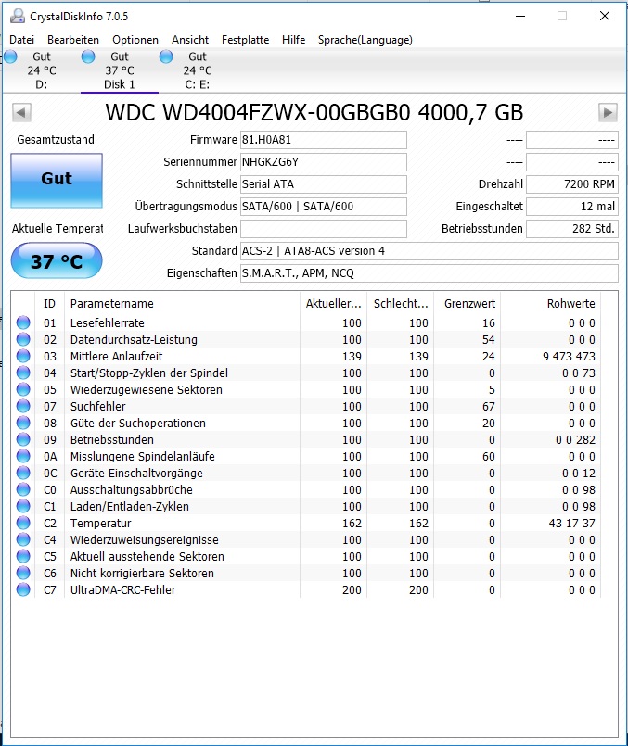628x746 pixels.
Task: Select the Suchfehler parameter name
Action: pos(97,406)
